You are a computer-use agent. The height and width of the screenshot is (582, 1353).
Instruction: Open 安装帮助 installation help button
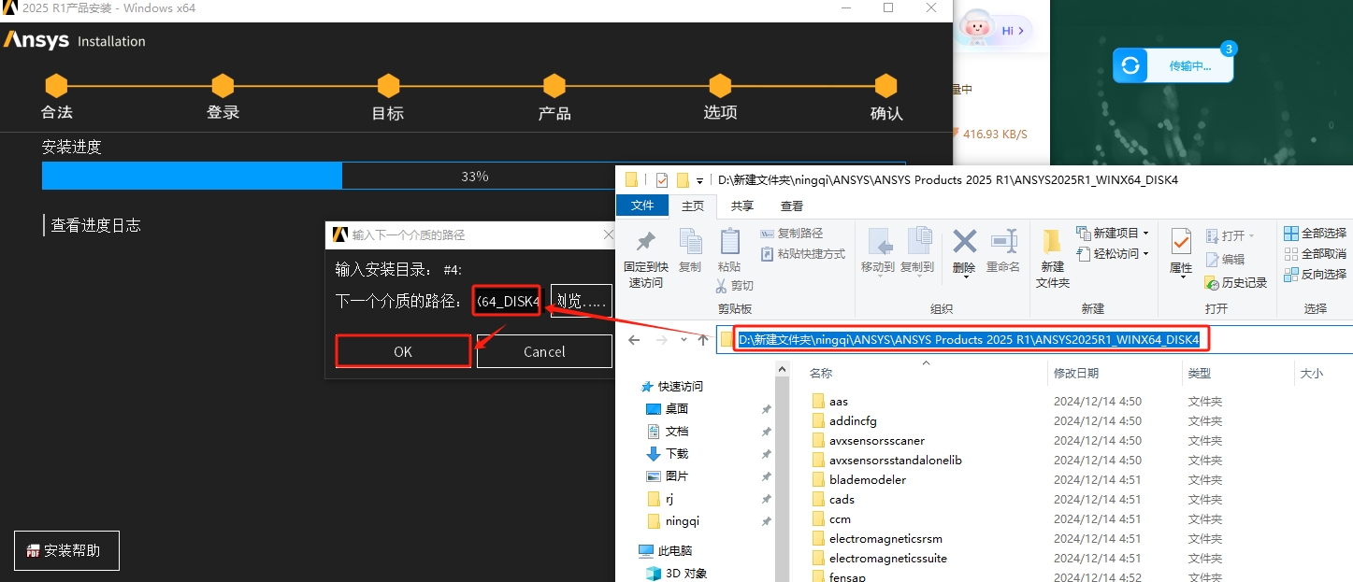click(66, 550)
